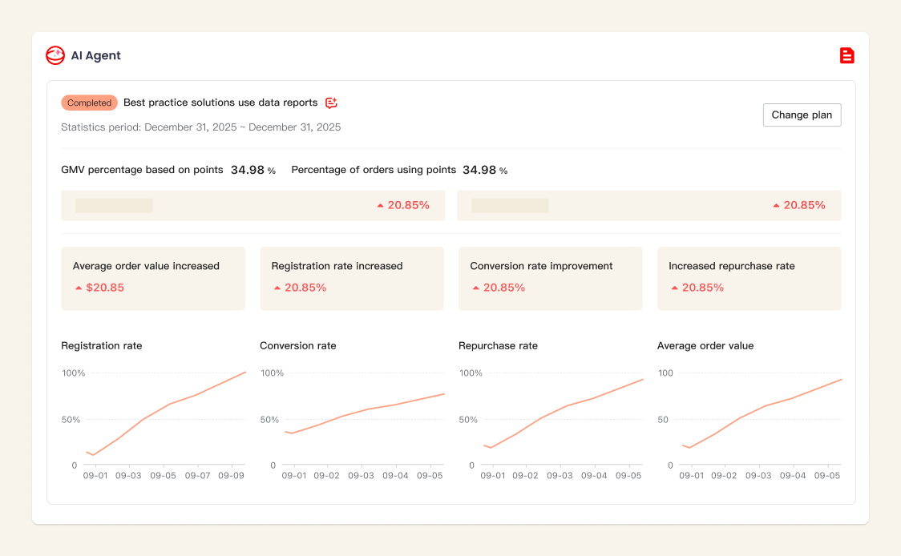Click the up arrow in Registration rate increased card

(277, 288)
